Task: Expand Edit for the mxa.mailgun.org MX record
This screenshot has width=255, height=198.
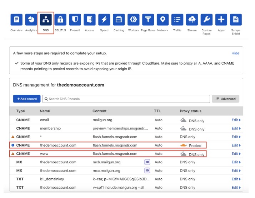Action: 236,171
